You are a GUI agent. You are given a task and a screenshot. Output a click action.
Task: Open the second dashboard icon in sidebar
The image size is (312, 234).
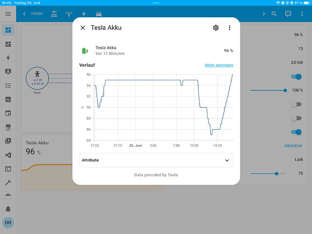[x=8, y=44]
